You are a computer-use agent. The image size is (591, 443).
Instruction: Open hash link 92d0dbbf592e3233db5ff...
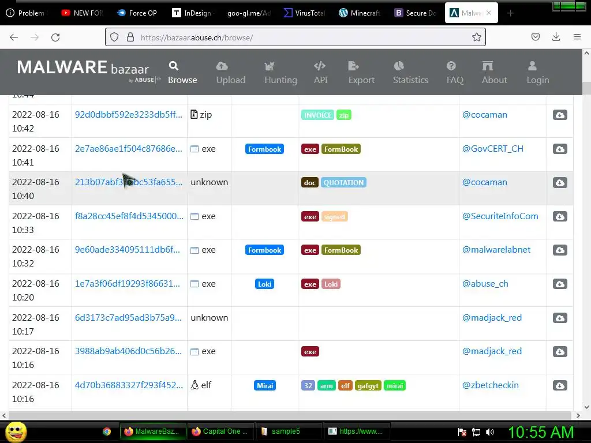[x=129, y=115]
